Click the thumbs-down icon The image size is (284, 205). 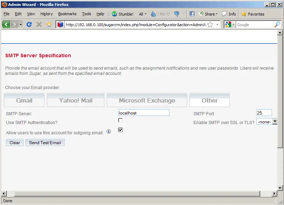pos(177,14)
